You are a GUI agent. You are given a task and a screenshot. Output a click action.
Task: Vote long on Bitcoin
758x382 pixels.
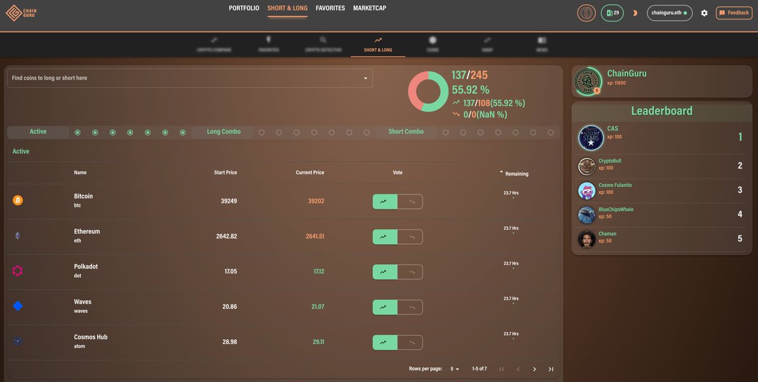385,202
